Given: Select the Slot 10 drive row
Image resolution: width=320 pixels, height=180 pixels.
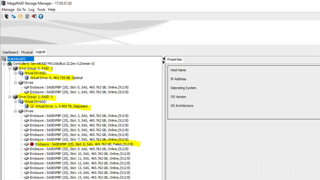Looking at the screenshot, I should pyautogui.click(x=80, y=154).
